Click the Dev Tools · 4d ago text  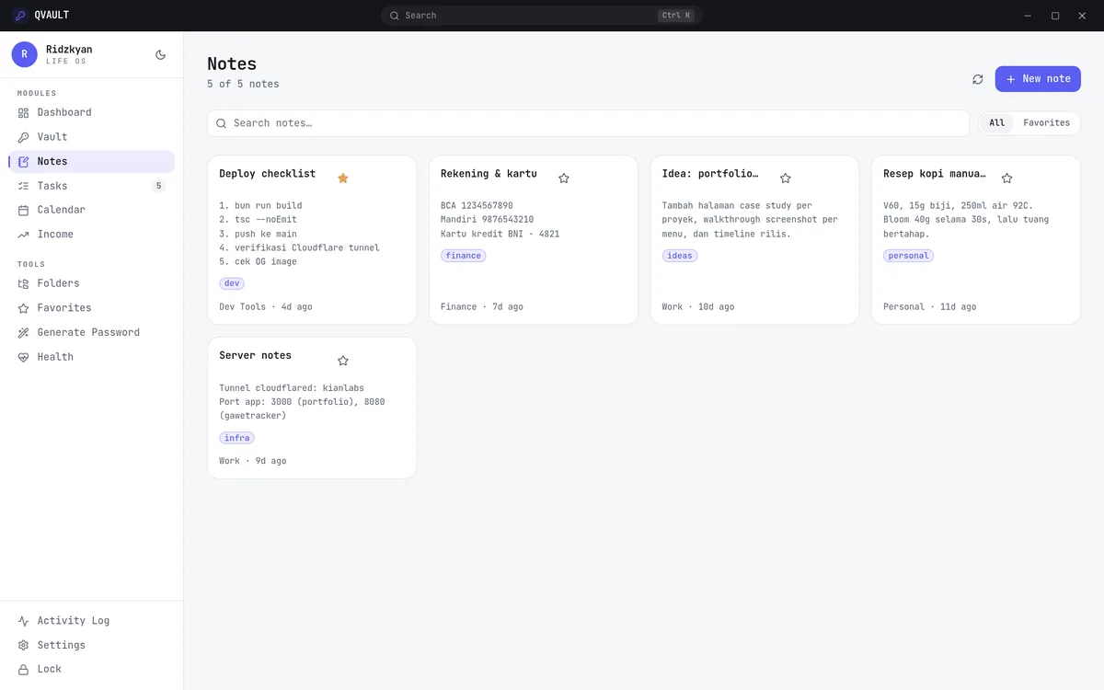pos(266,307)
